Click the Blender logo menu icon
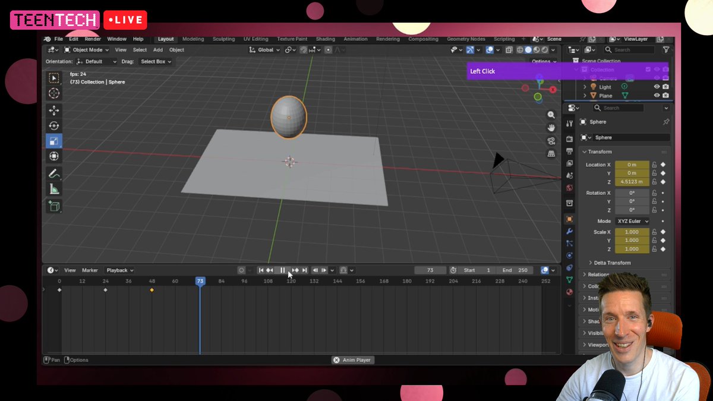The image size is (713, 401). 48,39
